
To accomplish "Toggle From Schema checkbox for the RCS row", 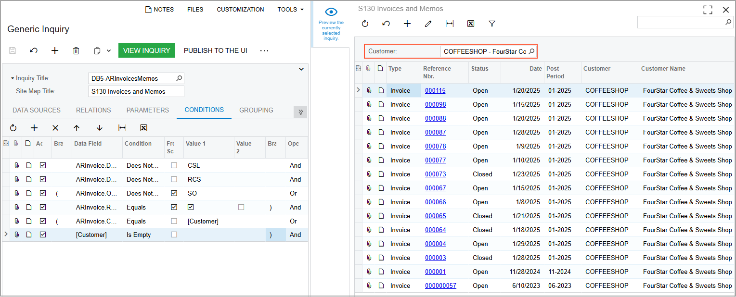I will pos(174,179).
